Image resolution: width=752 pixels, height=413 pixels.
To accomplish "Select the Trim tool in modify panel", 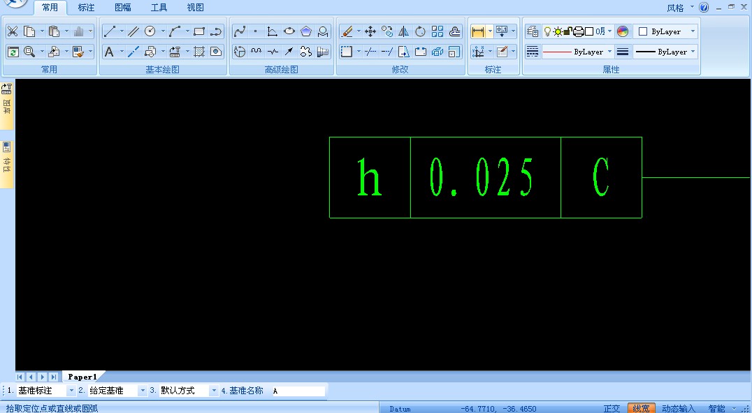I will point(370,52).
